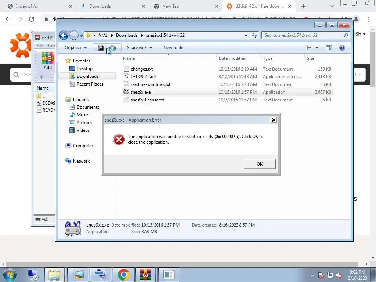Viewport: 376px width, 282px height.
Task: Click the Downloads breadcrumb in address bar
Action: (127, 35)
